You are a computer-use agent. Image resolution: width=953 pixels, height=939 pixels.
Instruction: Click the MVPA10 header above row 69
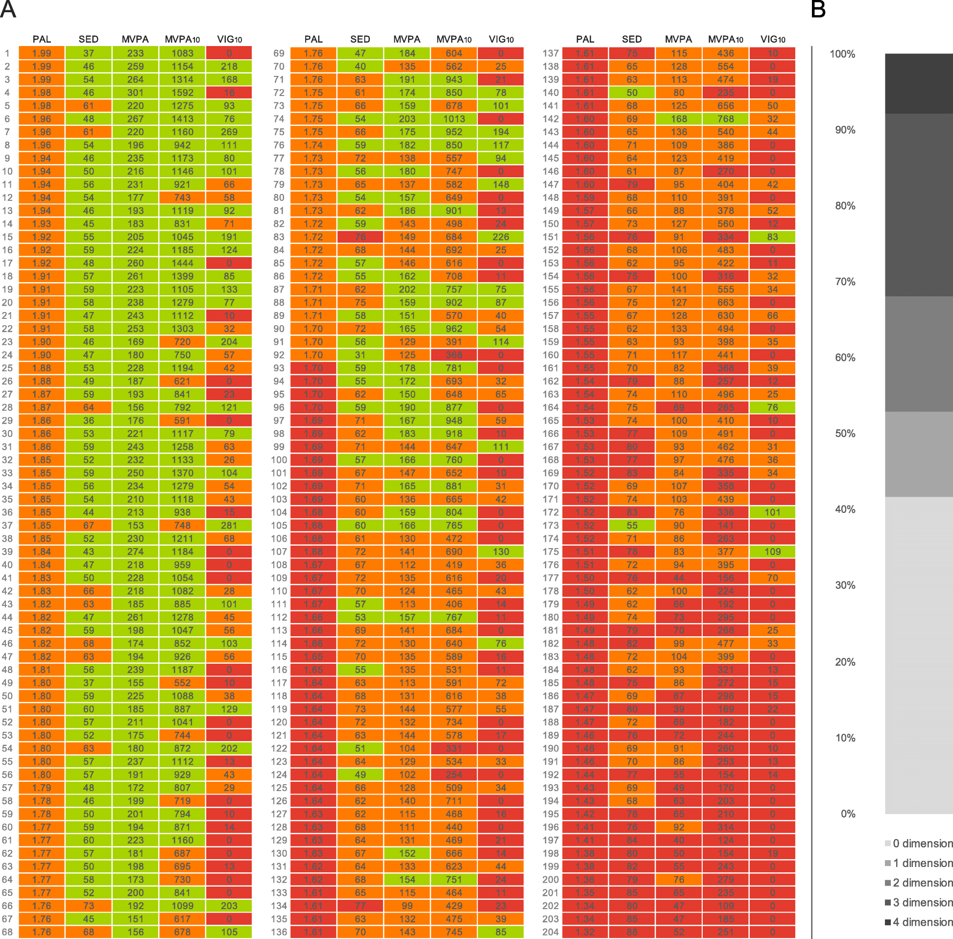[x=453, y=40]
